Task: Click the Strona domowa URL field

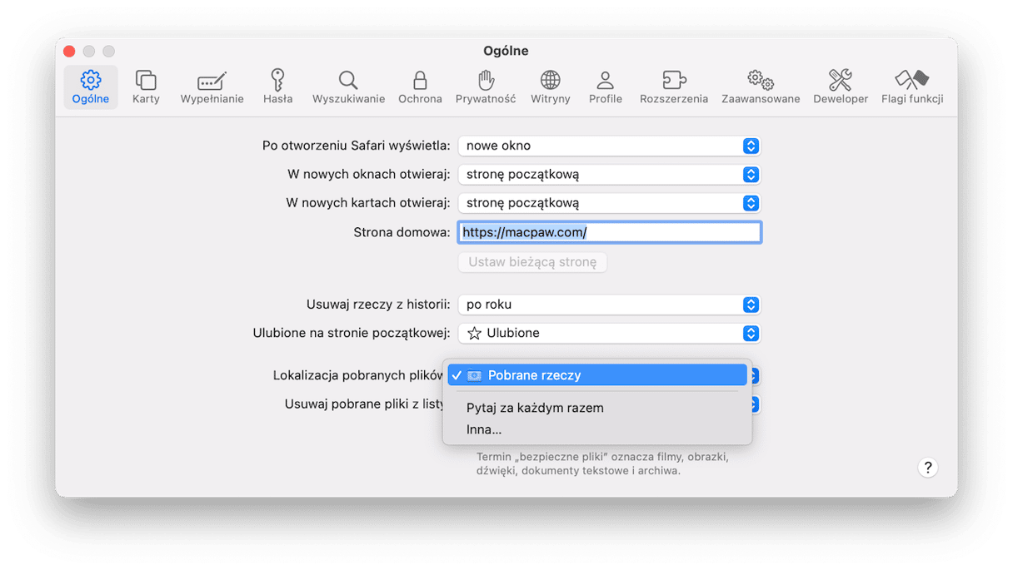Action: tap(609, 232)
